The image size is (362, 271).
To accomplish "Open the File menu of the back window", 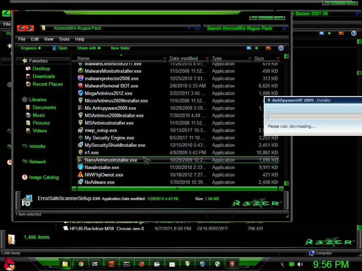I will tap(7, 24).
